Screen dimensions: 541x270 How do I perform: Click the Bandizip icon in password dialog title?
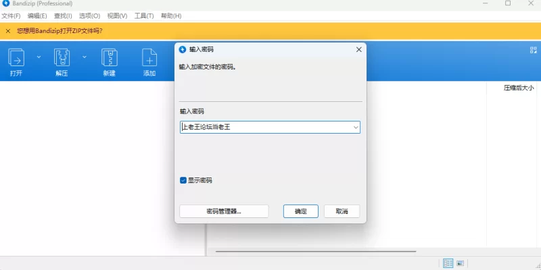(183, 49)
